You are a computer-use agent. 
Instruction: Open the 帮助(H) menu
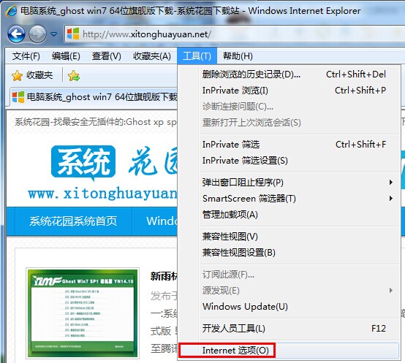[238, 56]
